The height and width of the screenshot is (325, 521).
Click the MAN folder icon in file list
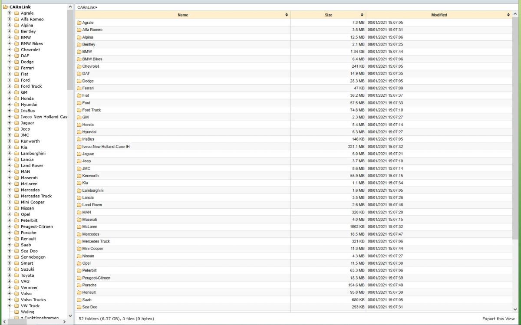pos(79,212)
